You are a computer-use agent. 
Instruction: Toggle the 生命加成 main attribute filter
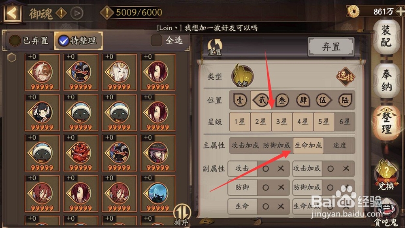308,146
